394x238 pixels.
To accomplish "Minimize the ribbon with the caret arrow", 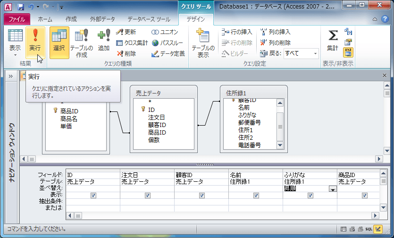I will click(x=375, y=19).
